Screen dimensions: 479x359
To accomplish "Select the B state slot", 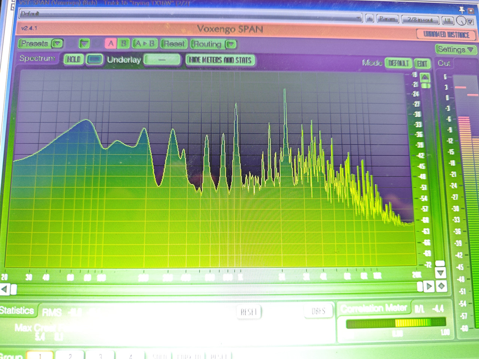I will click(x=123, y=44).
